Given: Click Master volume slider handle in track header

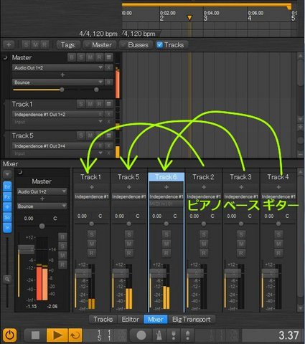Looking at the screenshot, I should (x=62, y=90).
